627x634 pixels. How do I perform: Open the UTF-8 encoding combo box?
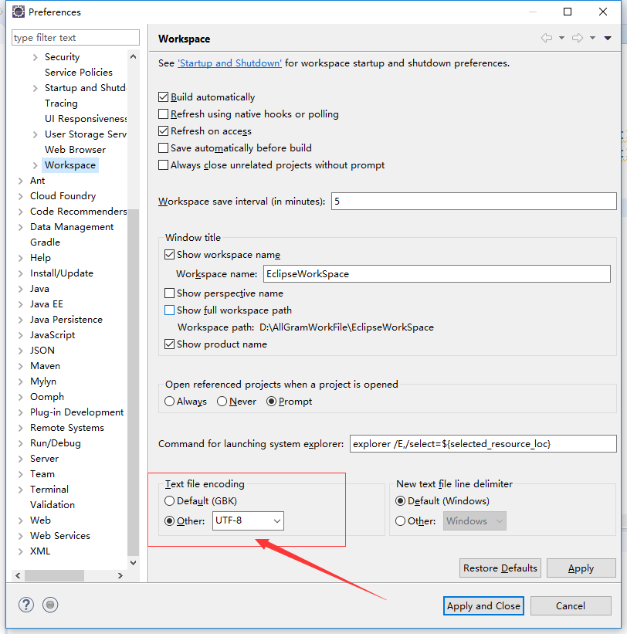pyautogui.click(x=248, y=520)
